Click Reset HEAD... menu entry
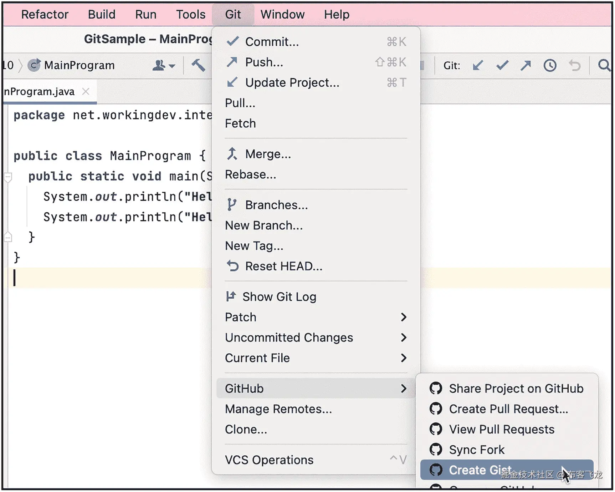The width and height of the screenshot is (615, 492). (283, 267)
